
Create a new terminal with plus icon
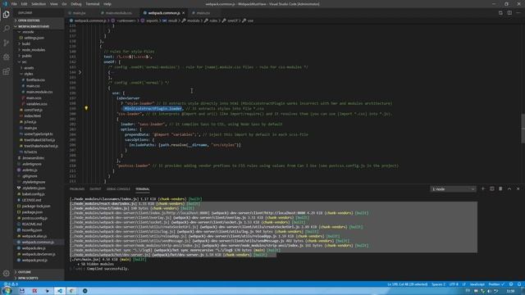tap(483, 188)
